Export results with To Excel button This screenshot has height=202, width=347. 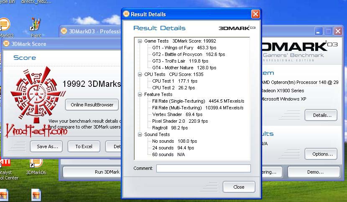(x=84, y=146)
